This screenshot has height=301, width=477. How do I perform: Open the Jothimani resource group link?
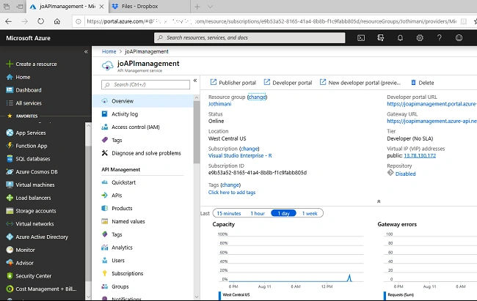pos(219,104)
